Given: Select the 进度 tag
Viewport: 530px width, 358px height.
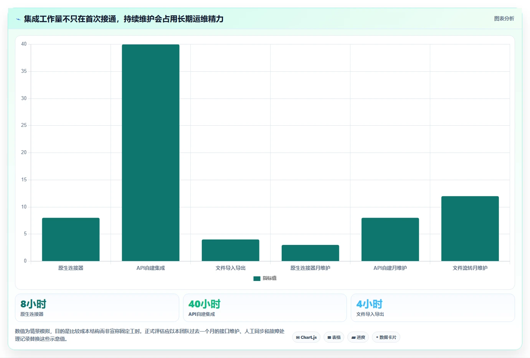Looking at the screenshot, I should [x=358, y=337].
